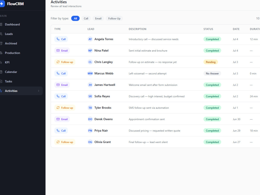Click the Call phone icon for Sofia Reyes
This screenshot has height=195, width=260.
58,96
